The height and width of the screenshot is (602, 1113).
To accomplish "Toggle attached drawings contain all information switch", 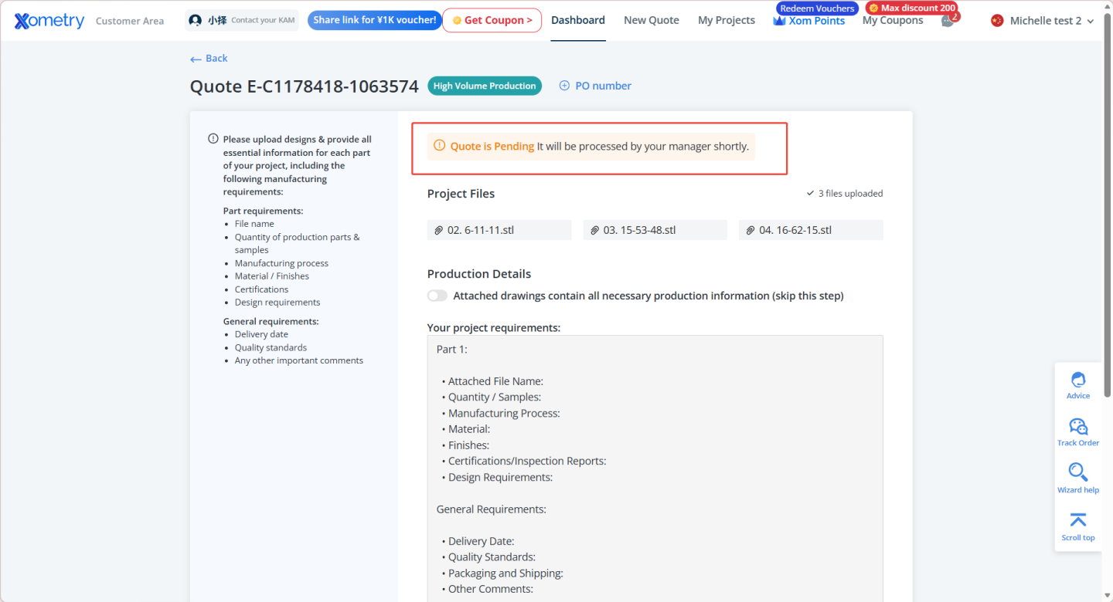I will click(437, 296).
